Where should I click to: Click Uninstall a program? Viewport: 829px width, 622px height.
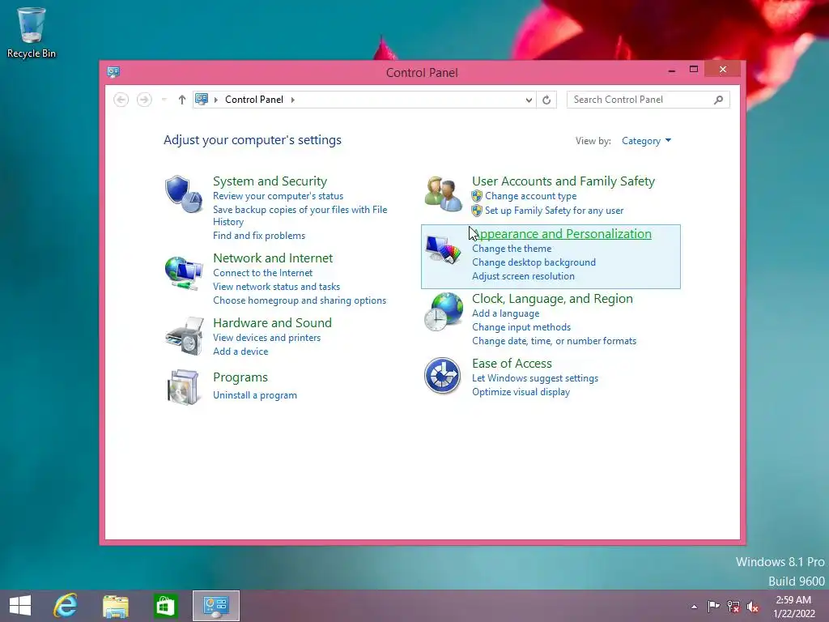click(254, 395)
